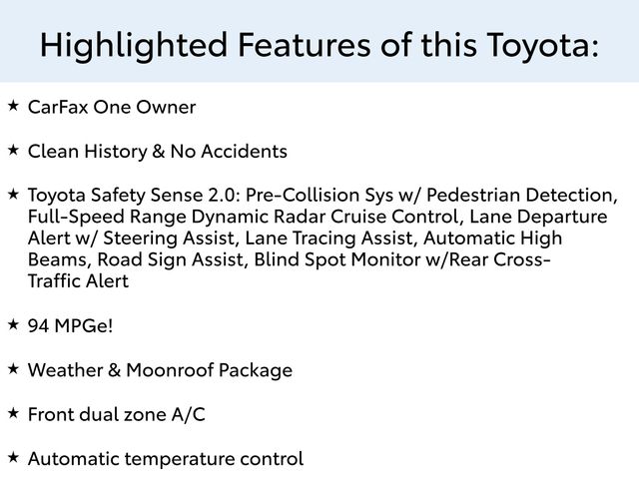Click the star bullet beside CarFax One Owner
639x479 pixels.
(x=13, y=104)
